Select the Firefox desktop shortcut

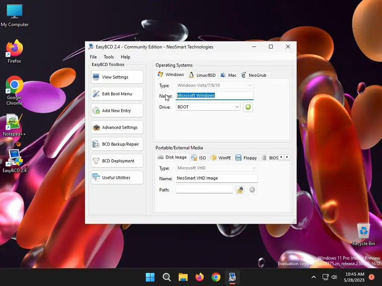point(15,51)
